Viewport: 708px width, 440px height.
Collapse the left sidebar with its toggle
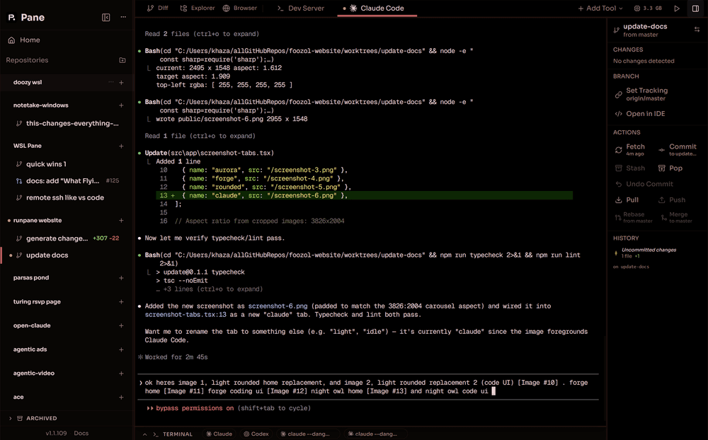106,16
